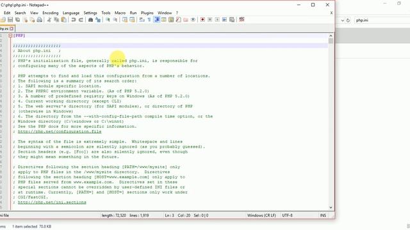
Task: Toggle file monitoring eye icon
Action: pyautogui.click(x=193, y=20)
